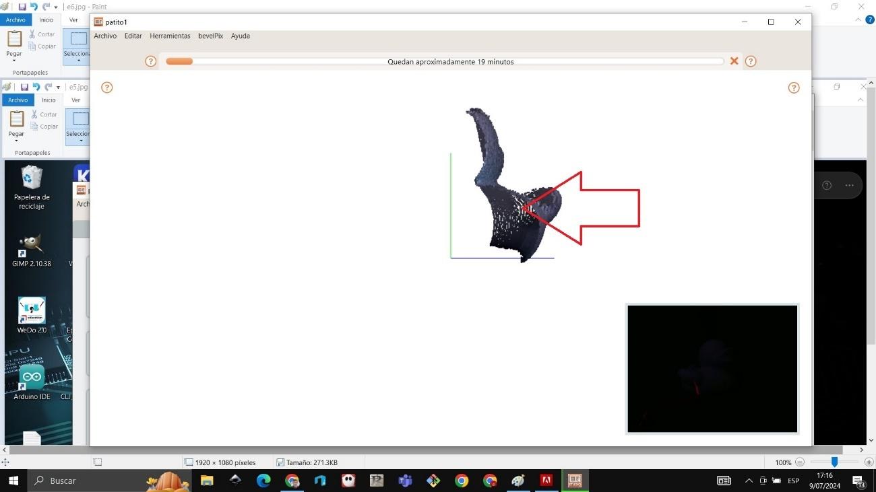Open help icon at viewport top-left corner
This screenshot has height=492, width=876.
(106, 87)
